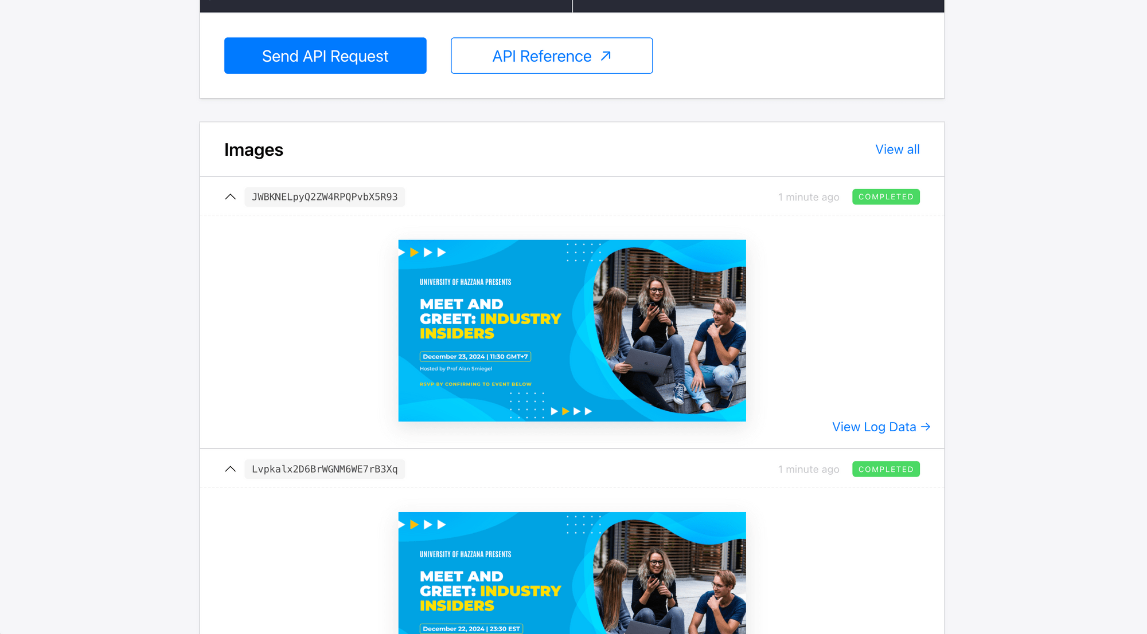Click second row's '1 minute ago' timestamp
Image resolution: width=1147 pixels, height=634 pixels.
[x=808, y=469]
